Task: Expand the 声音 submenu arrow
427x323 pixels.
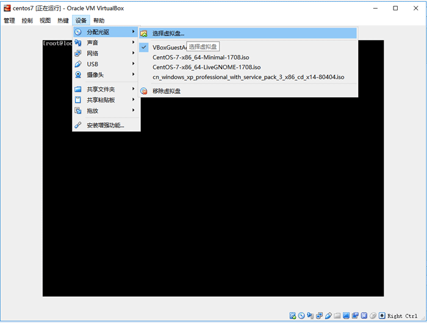Action: [x=133, y=42]
